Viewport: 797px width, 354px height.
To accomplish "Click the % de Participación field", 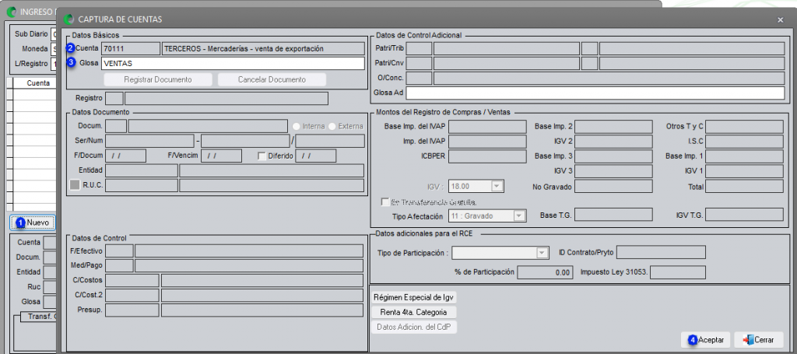I will pyautogui.click(x=546, y=272).
